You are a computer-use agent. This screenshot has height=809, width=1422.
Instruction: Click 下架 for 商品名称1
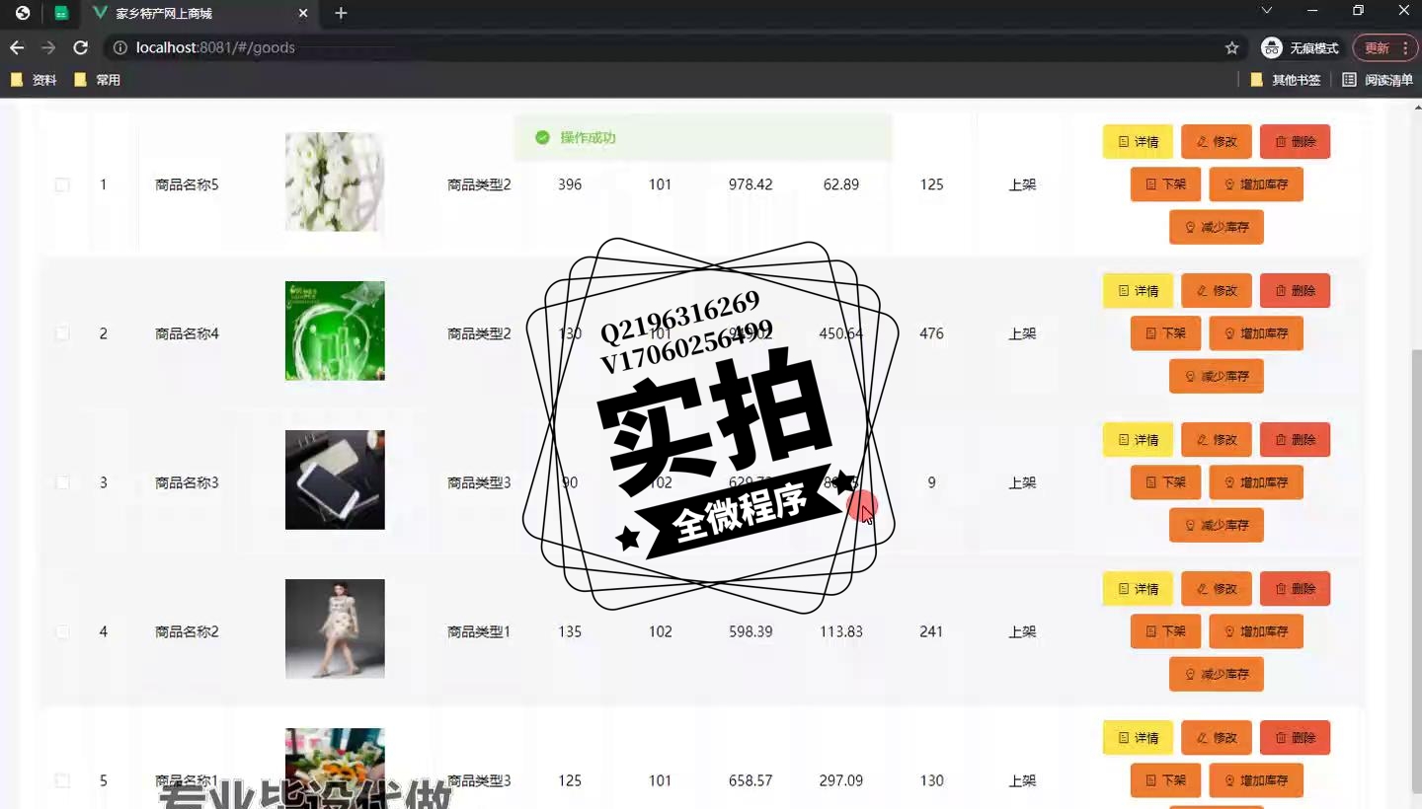1165,779
